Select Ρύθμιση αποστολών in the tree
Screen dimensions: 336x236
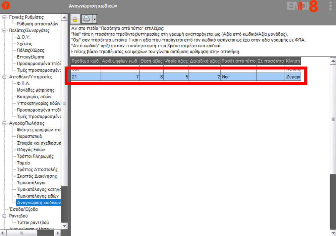(38, 24)
